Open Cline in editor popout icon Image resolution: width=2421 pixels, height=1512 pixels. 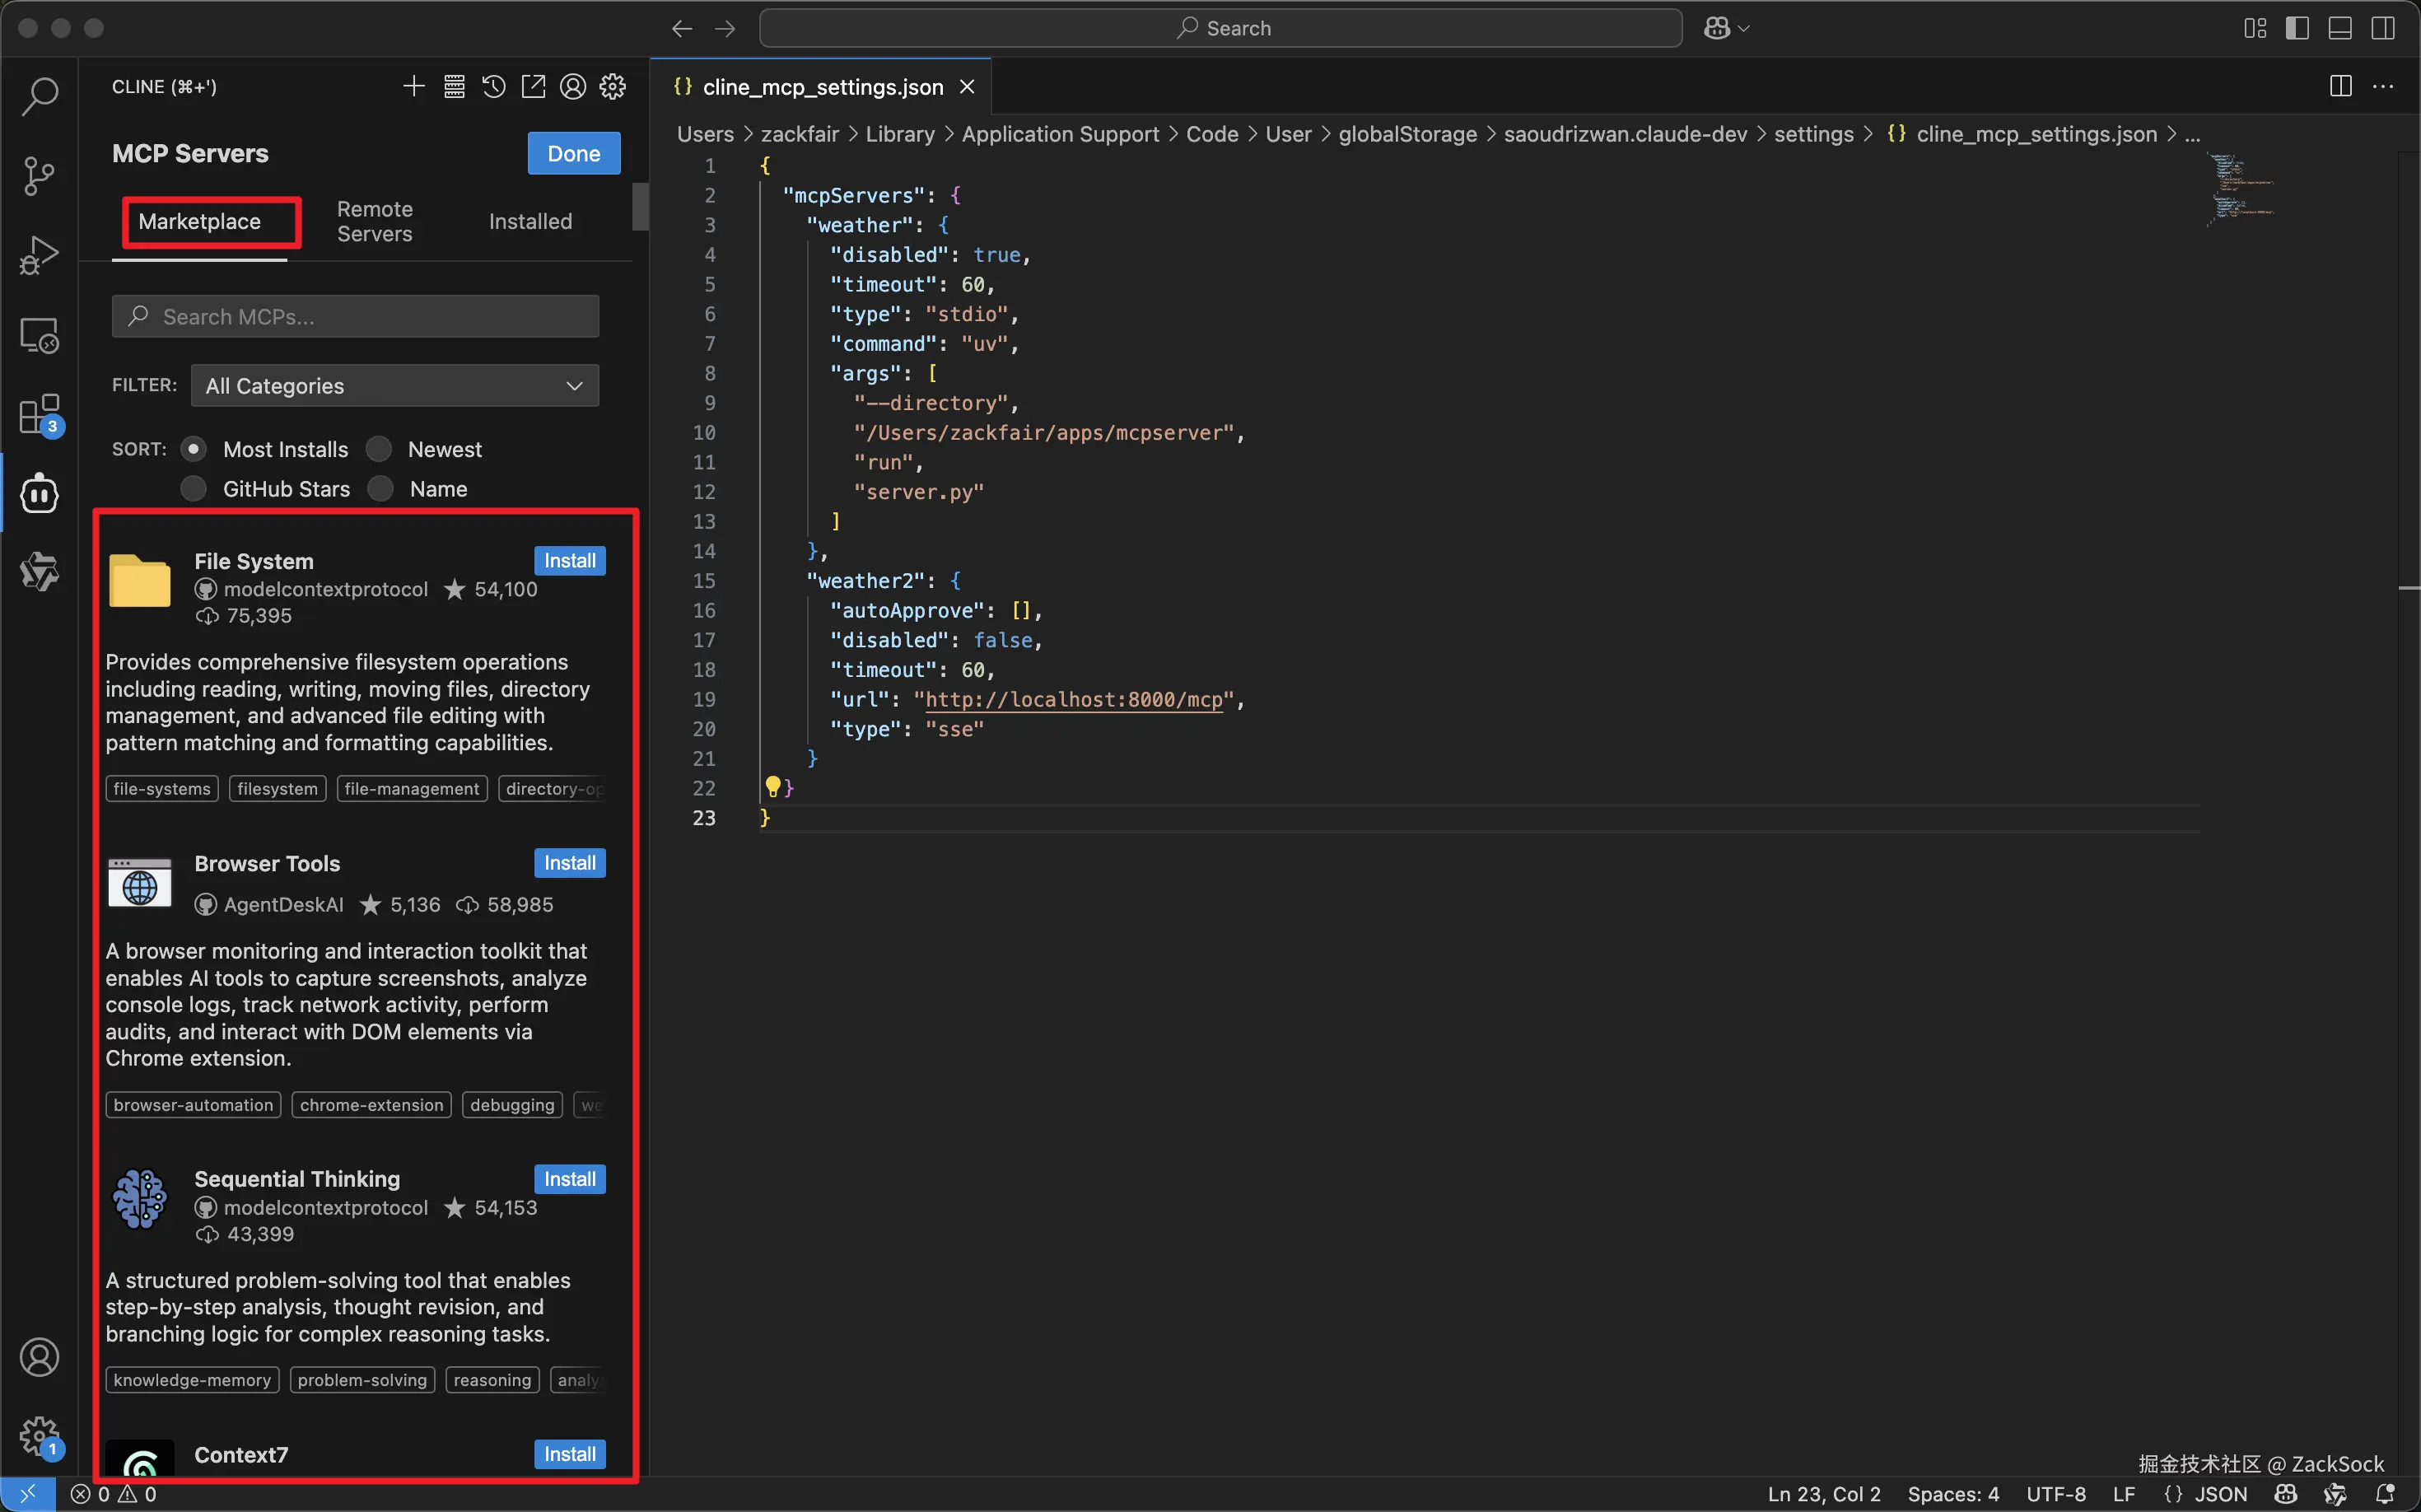tap(534, 87)
